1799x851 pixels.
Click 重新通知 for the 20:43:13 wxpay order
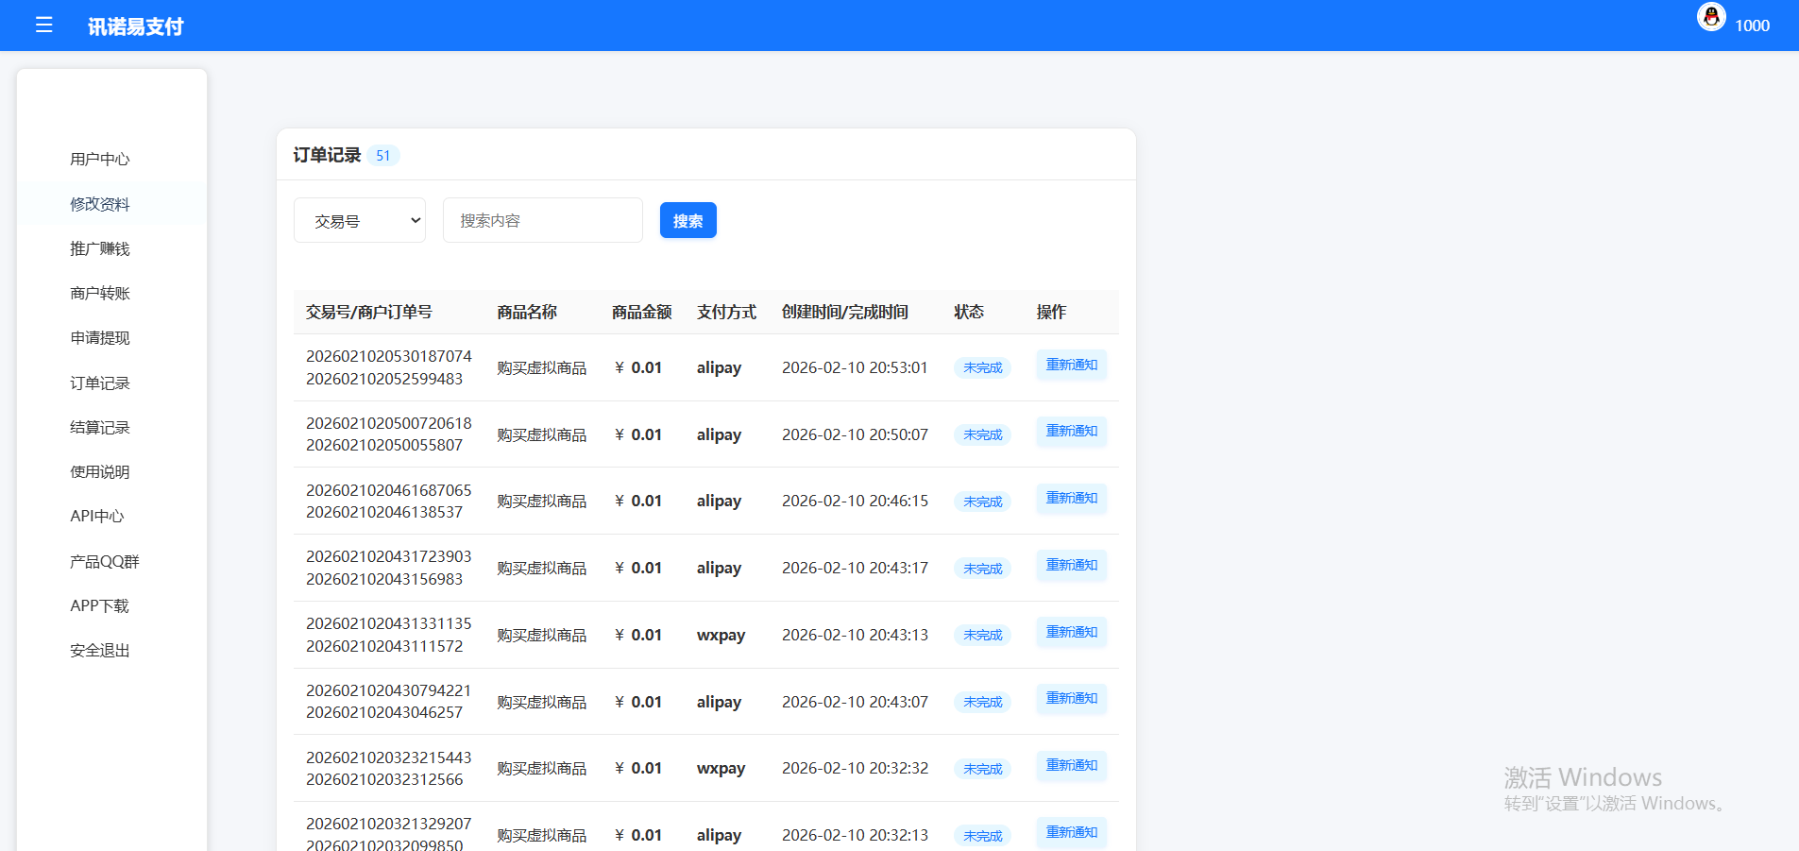click(1071, 633)
